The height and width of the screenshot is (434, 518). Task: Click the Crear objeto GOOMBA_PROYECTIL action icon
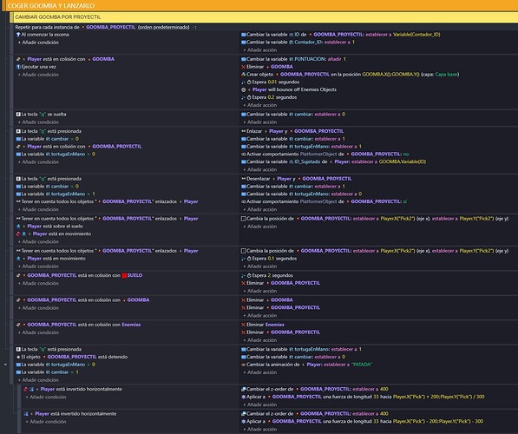tap(244, 75)
